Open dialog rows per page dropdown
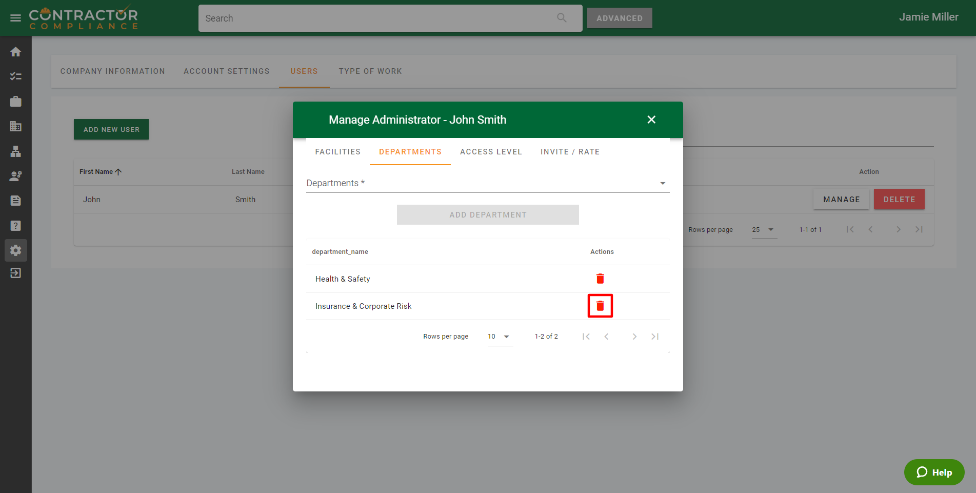This screenshot has height=493, width=976. click(500, 337)
